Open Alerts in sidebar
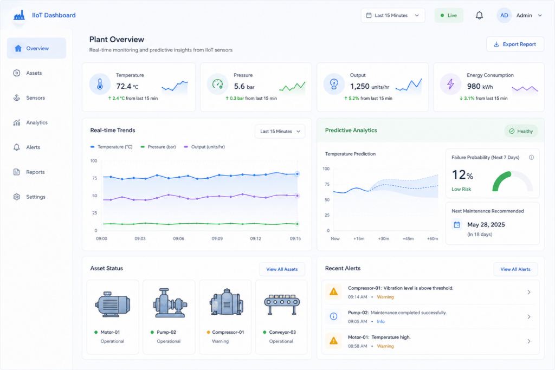Image resolution: width=555 pixels, height=370 pixels. pyautogui.click(x=36, y=147)
